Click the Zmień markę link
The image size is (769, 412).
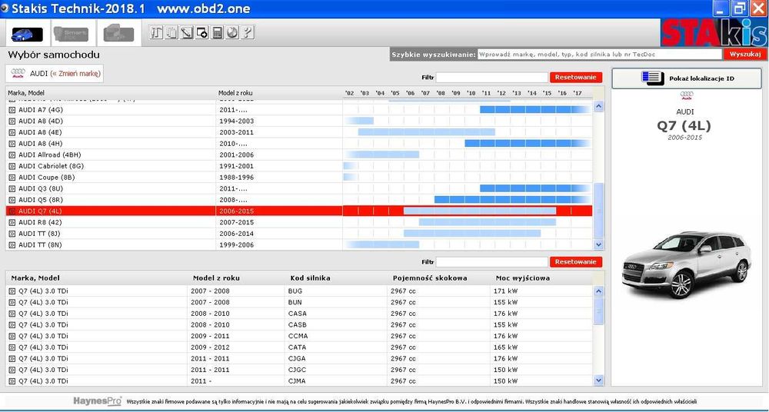[x=75, y=74]
